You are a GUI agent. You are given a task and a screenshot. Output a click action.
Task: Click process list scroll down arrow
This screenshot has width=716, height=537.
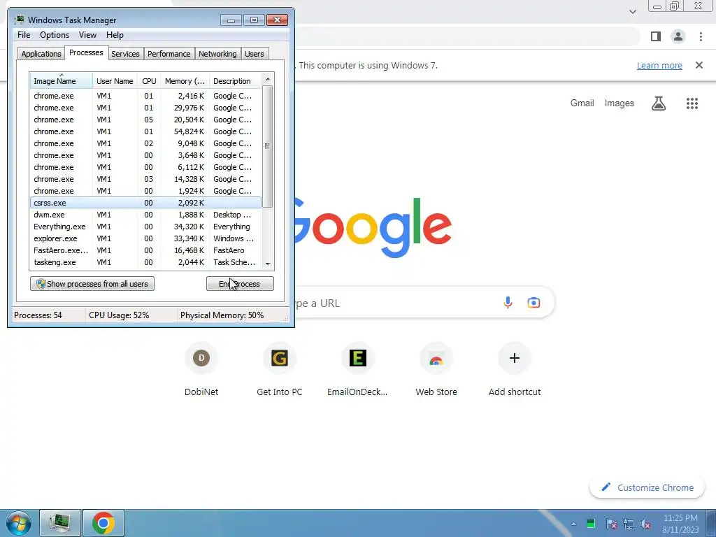tap(268, 264)
